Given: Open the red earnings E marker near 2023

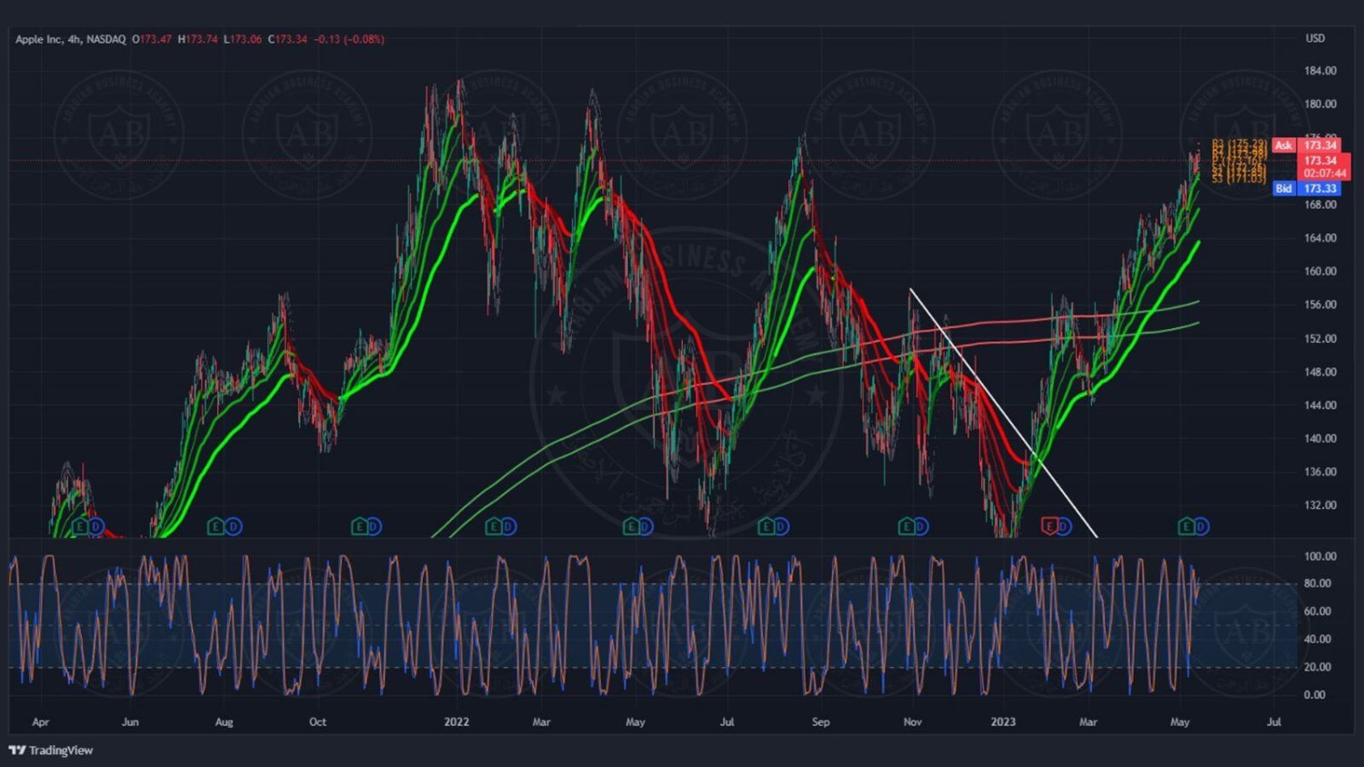Looking at the screenshot, I should pyautogui.click(x=1048, y=526).
